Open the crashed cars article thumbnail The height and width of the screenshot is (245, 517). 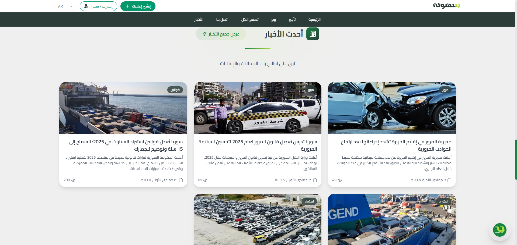click(x=392, y=108)
